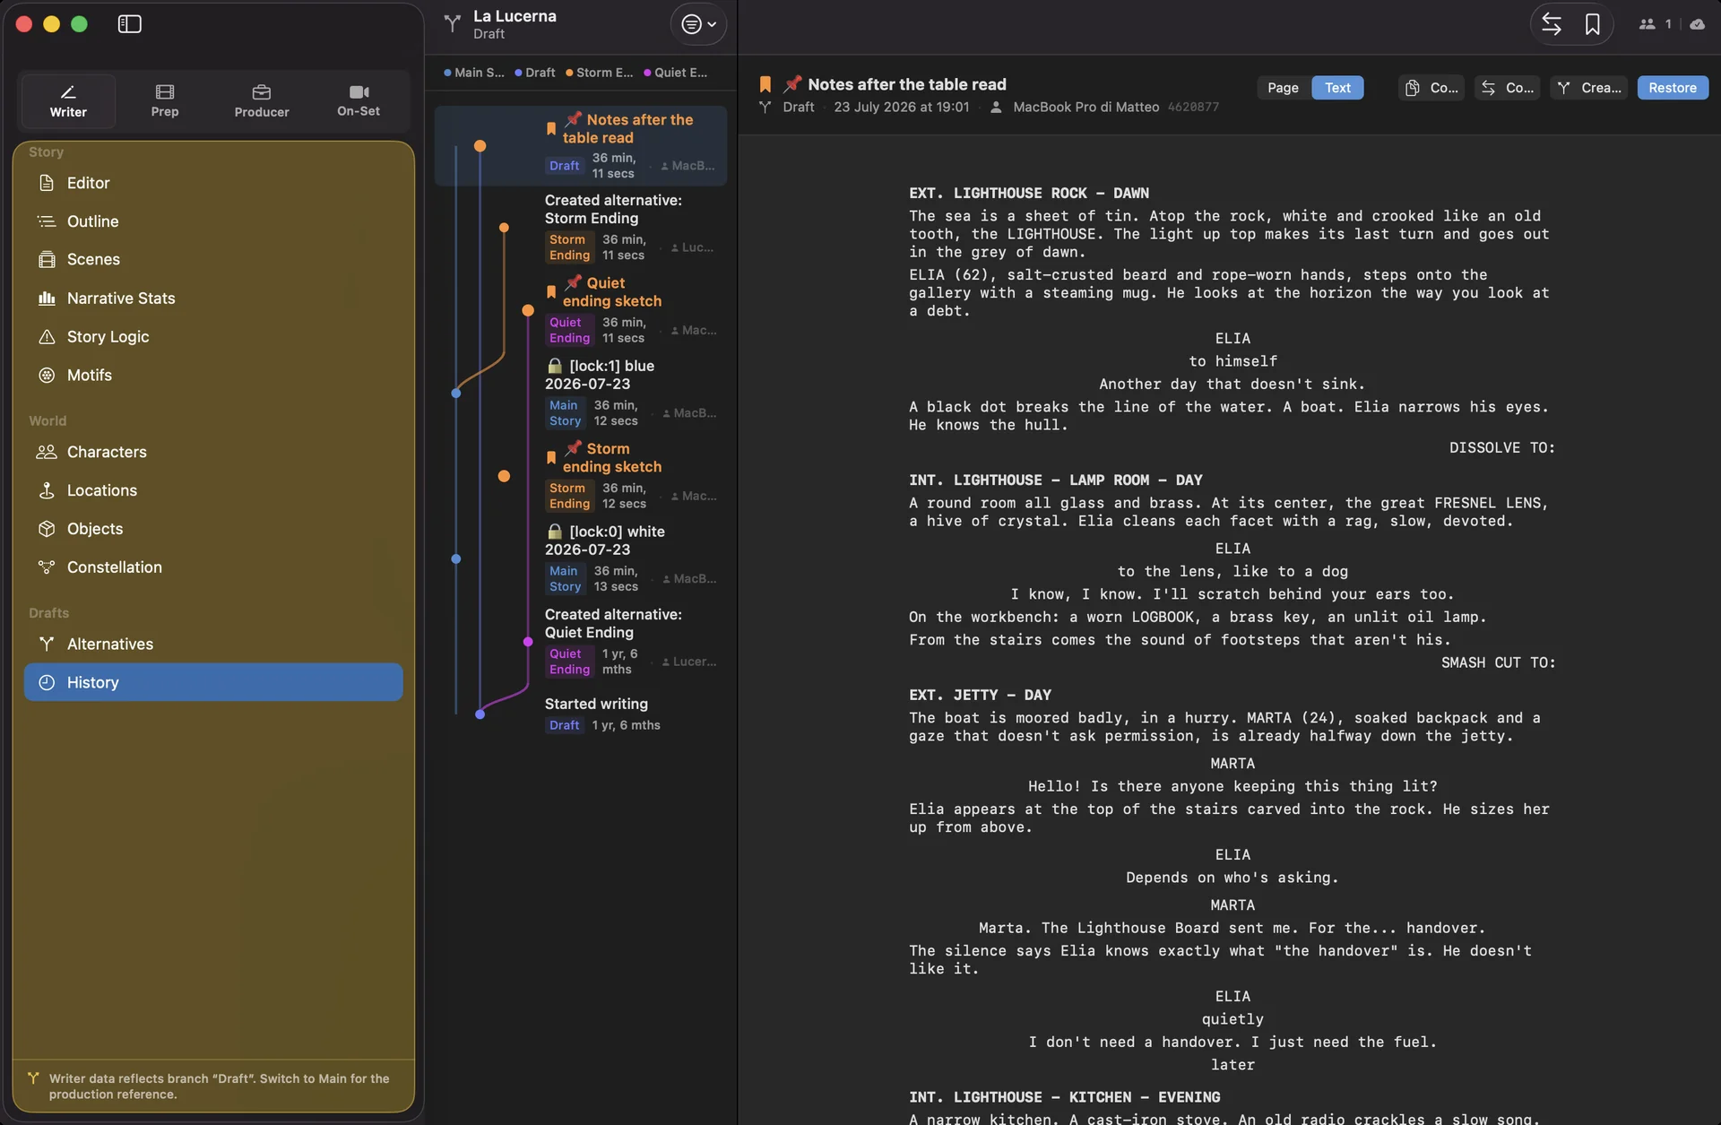Restore this snapshot
Screen dimensions: 1721x1125
pos(1673,88)
